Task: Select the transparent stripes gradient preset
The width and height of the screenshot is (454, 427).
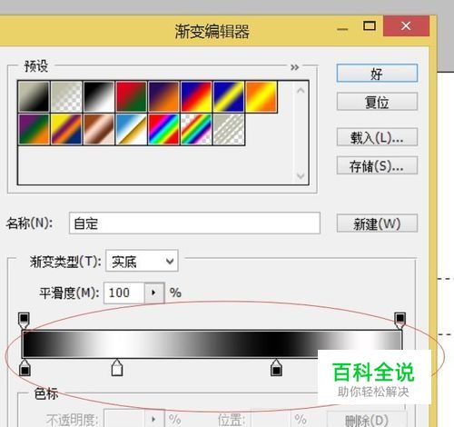Action: click(229, 129)
